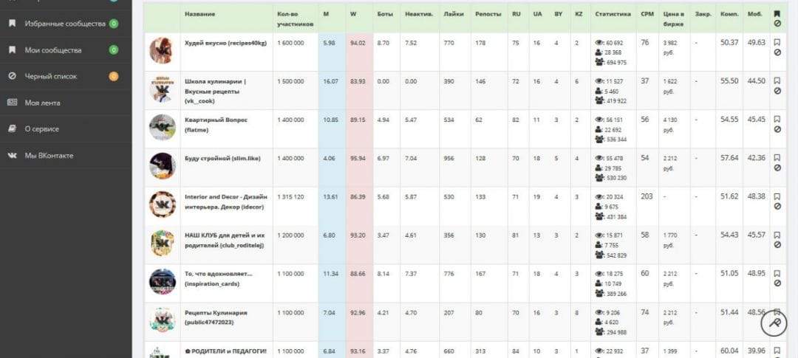Click the green 0 badge on Избранные сообщества
This screenshot has width=798, height=358.
[114, 24]
